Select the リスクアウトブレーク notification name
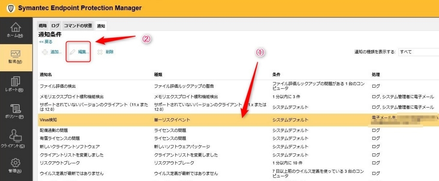 (60, 163)
